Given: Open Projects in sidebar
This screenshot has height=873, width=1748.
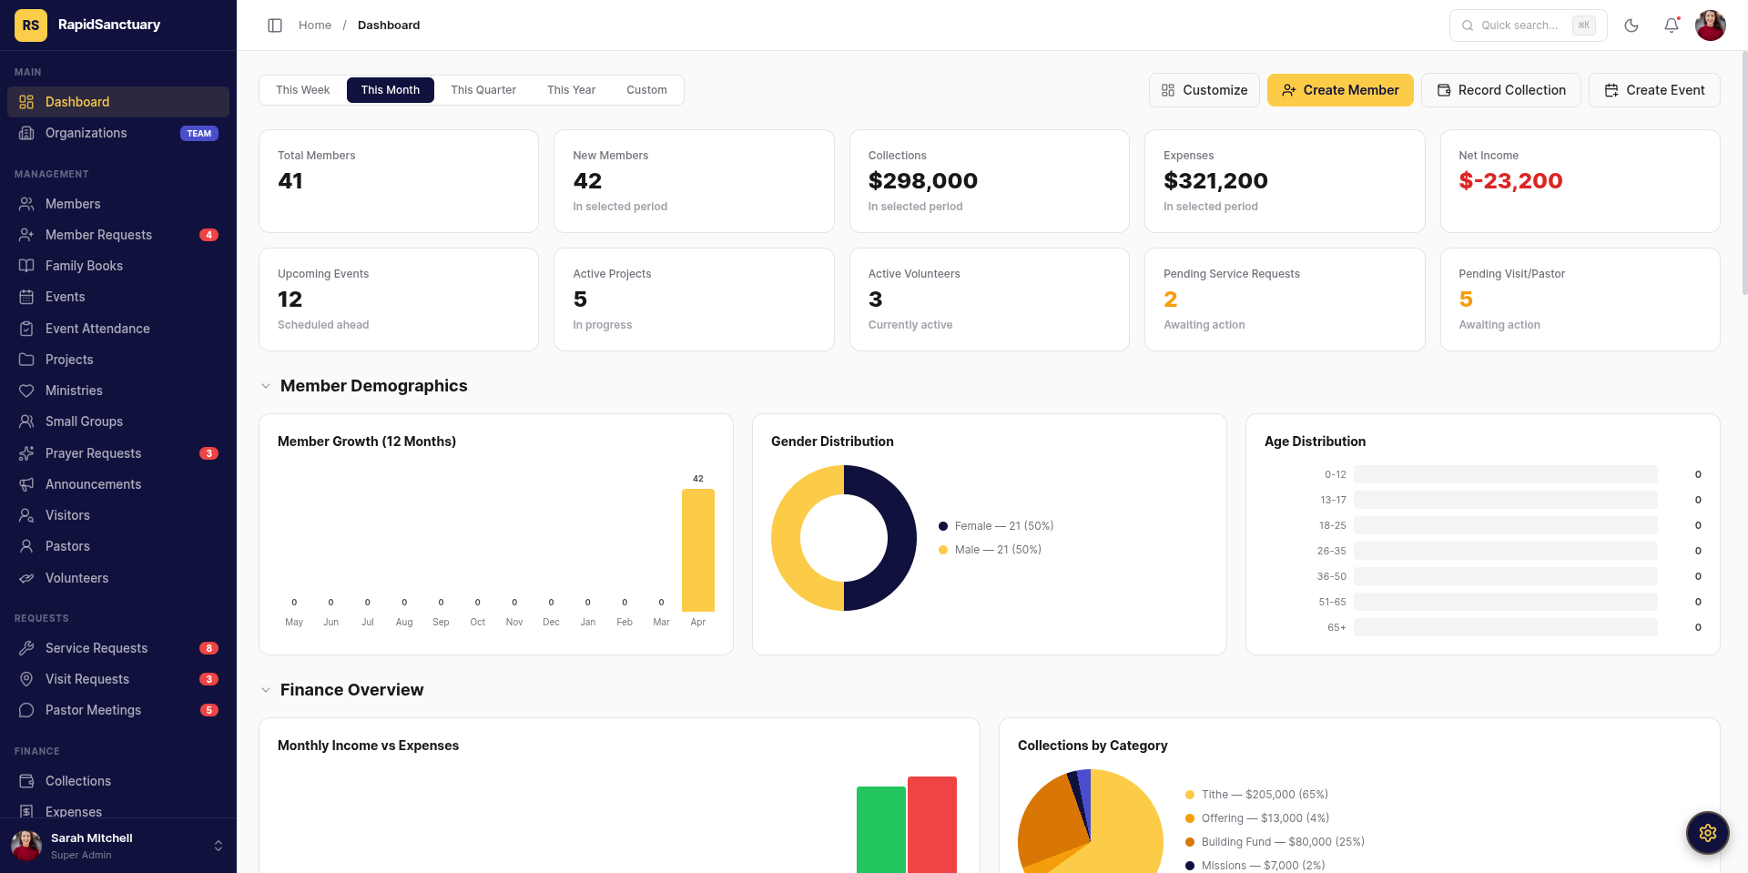Looking at the screenshot, I should [x=118, y=360].
